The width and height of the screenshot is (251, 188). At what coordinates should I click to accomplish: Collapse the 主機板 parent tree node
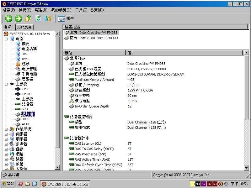(x=6, y=84)
